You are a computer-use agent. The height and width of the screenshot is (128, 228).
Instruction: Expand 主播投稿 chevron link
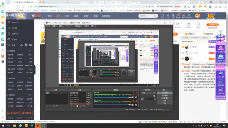191,34
